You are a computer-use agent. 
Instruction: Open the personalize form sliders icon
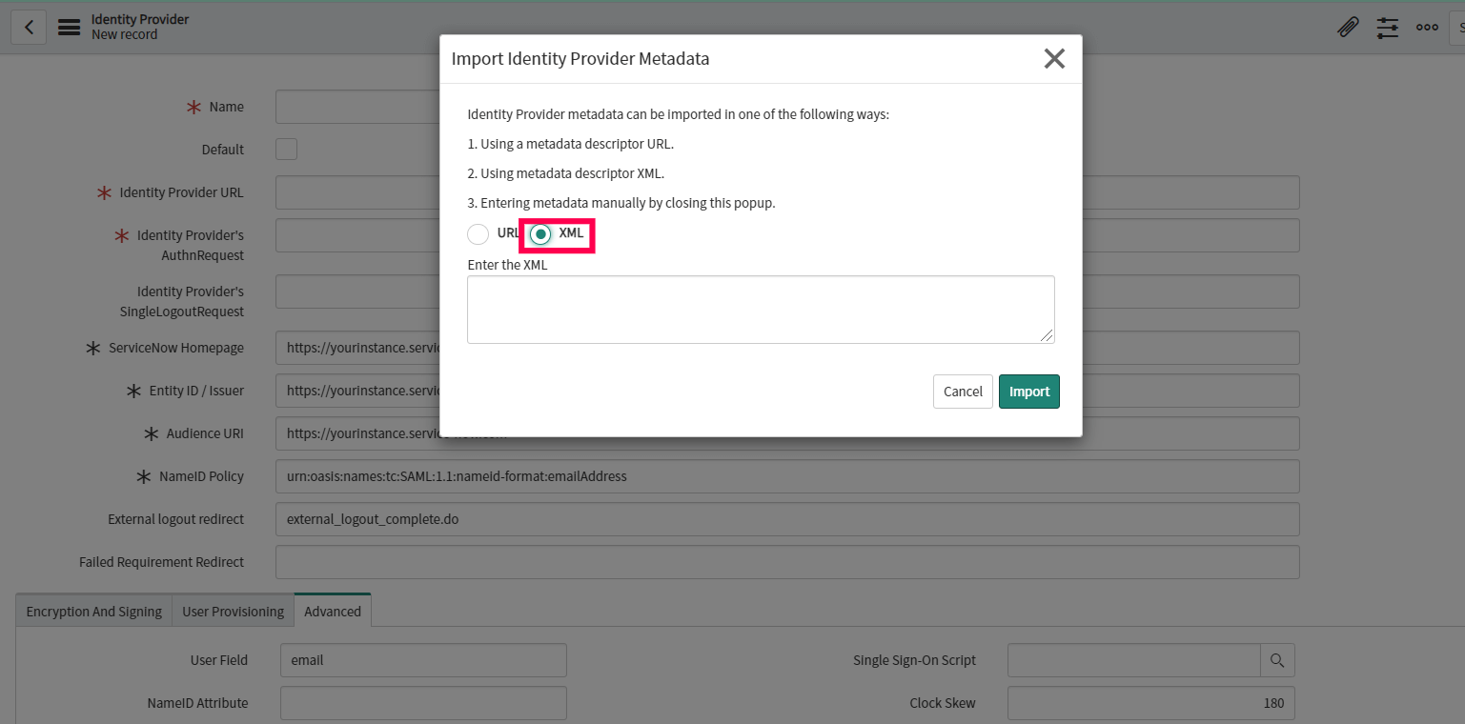pos(1387,28)
